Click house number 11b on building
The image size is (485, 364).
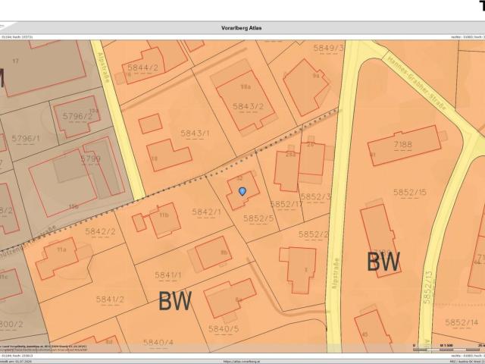pyautogui.click(x=164, y=215)
